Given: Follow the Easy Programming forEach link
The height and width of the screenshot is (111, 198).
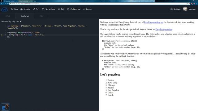Looking at the screenshot, I should [164, 29].
